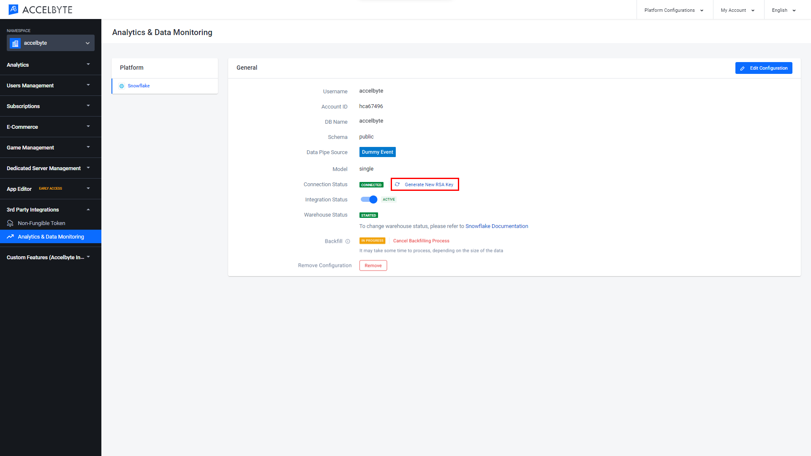Click the Remove configuration button

coord(373,266)
